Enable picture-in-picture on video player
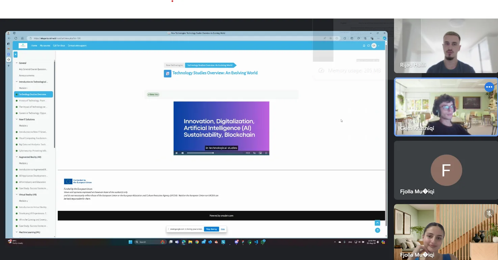The image size is (498, 260). (x=260, y=153)
